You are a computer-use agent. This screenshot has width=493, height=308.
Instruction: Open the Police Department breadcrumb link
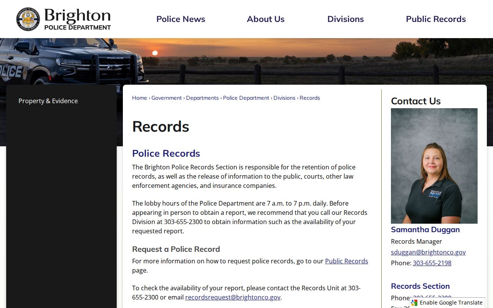coord(246,98)
